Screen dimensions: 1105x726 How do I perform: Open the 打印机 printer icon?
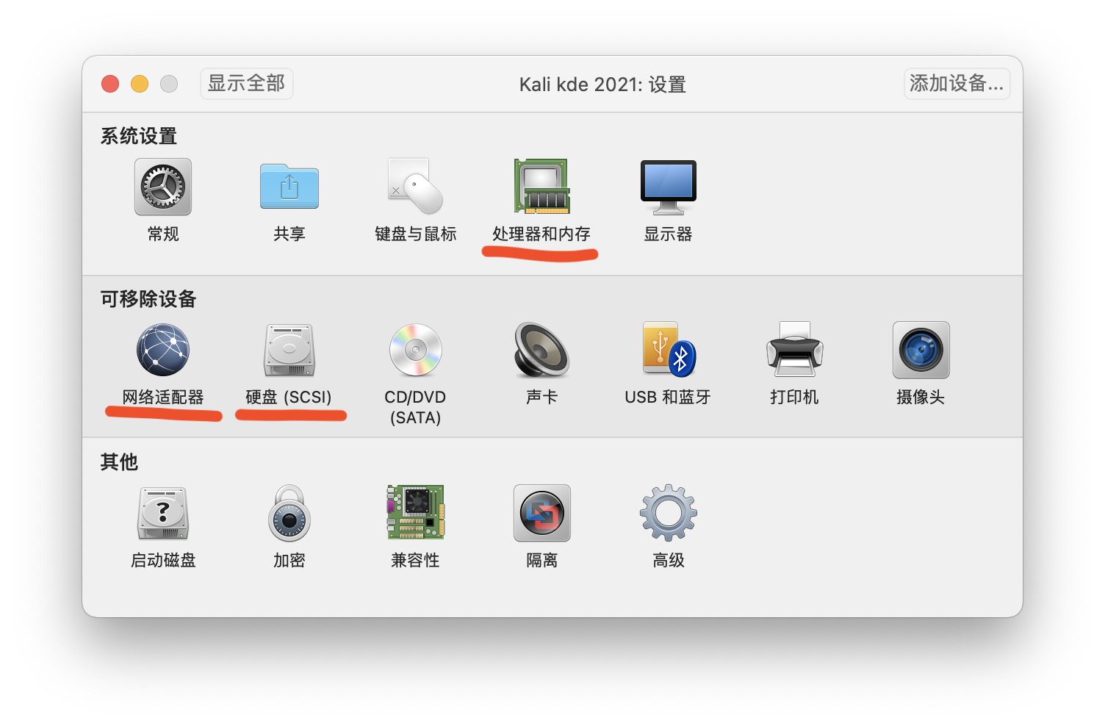(795, 350)
